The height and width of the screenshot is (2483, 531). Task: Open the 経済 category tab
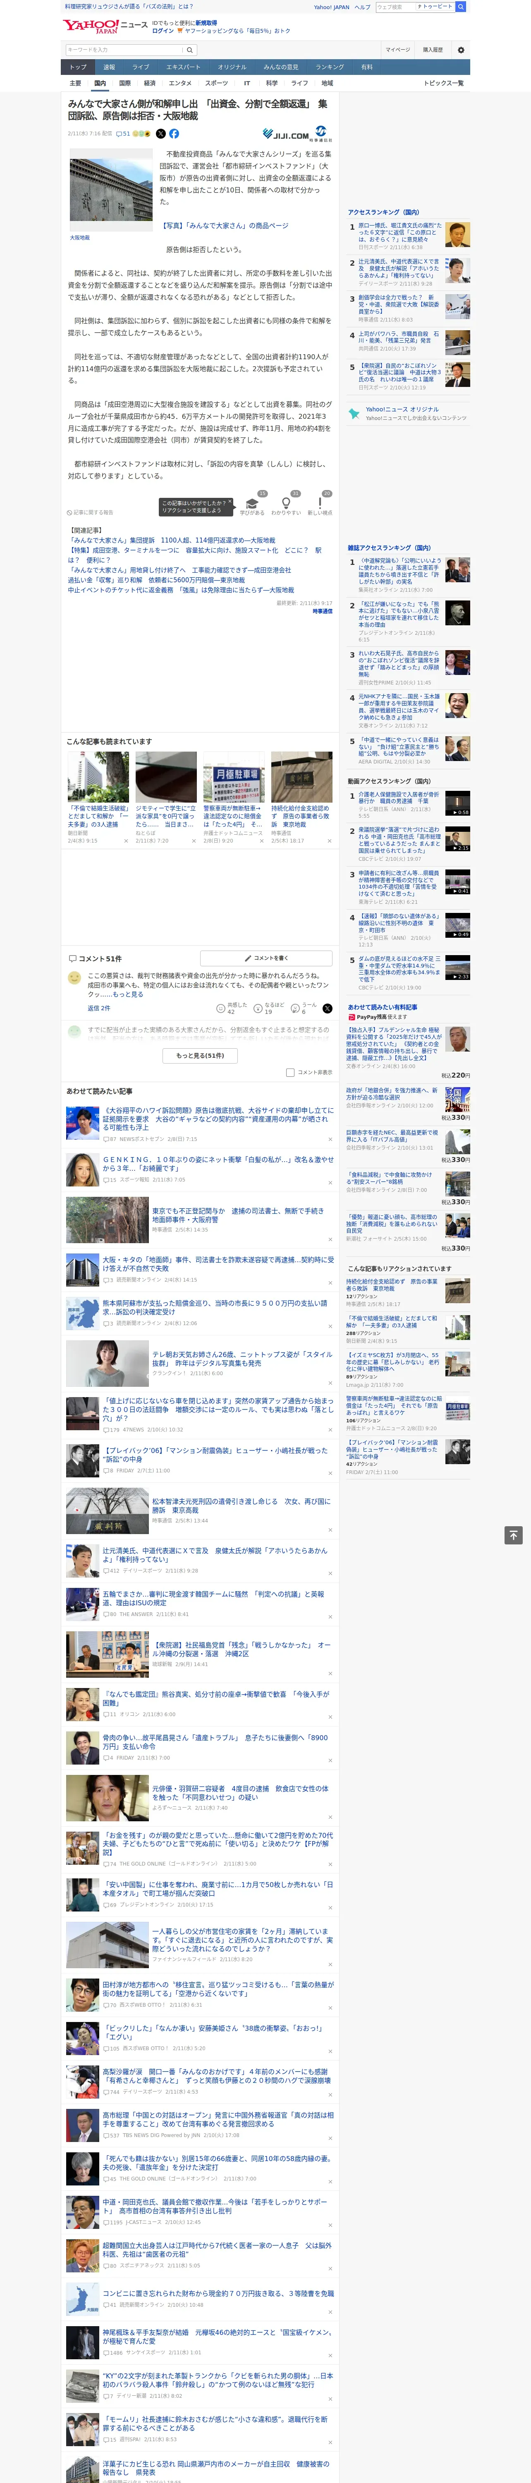click(x=149, y=83)
